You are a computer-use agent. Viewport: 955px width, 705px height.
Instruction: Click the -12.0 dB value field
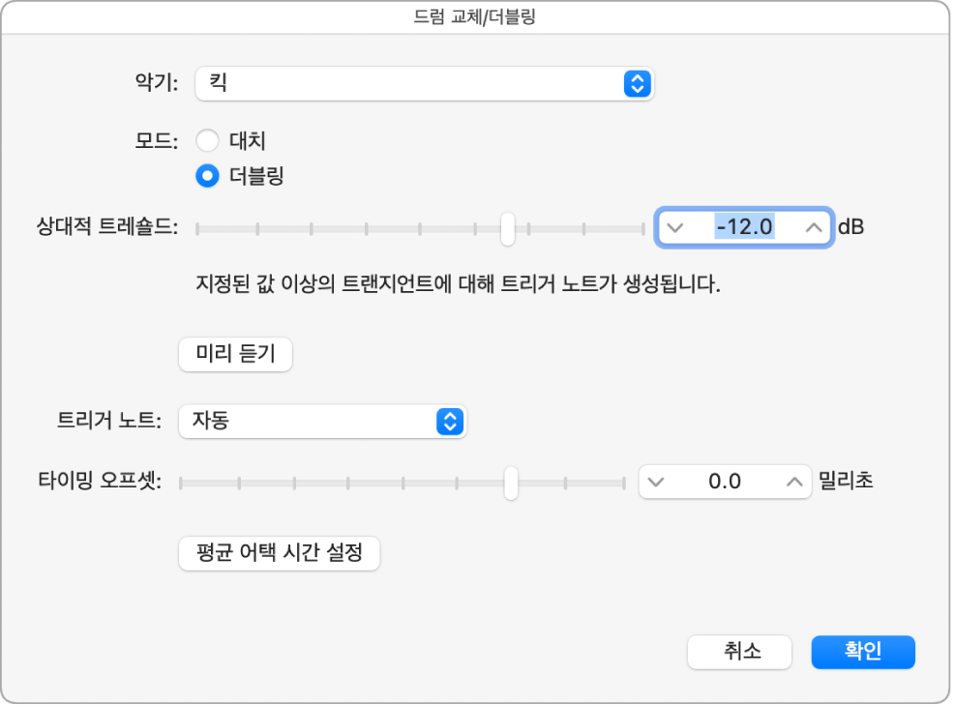point(743,227)
